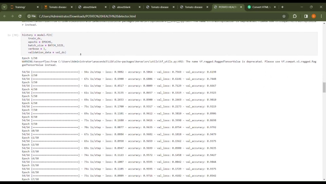The width and height of the screenshot is (326, 184).
Task: Click scrollbar down arrow
Action: point(324,179)
